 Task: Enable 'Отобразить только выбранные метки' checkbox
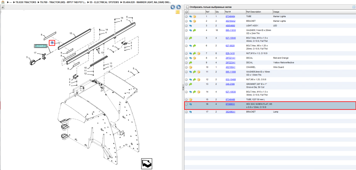point(187,7)
